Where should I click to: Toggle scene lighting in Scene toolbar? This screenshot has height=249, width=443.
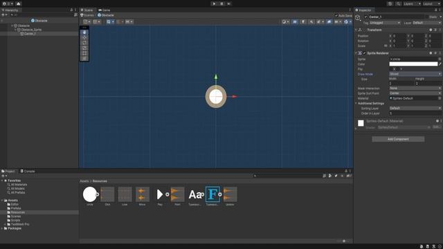[x=303, y=21]
